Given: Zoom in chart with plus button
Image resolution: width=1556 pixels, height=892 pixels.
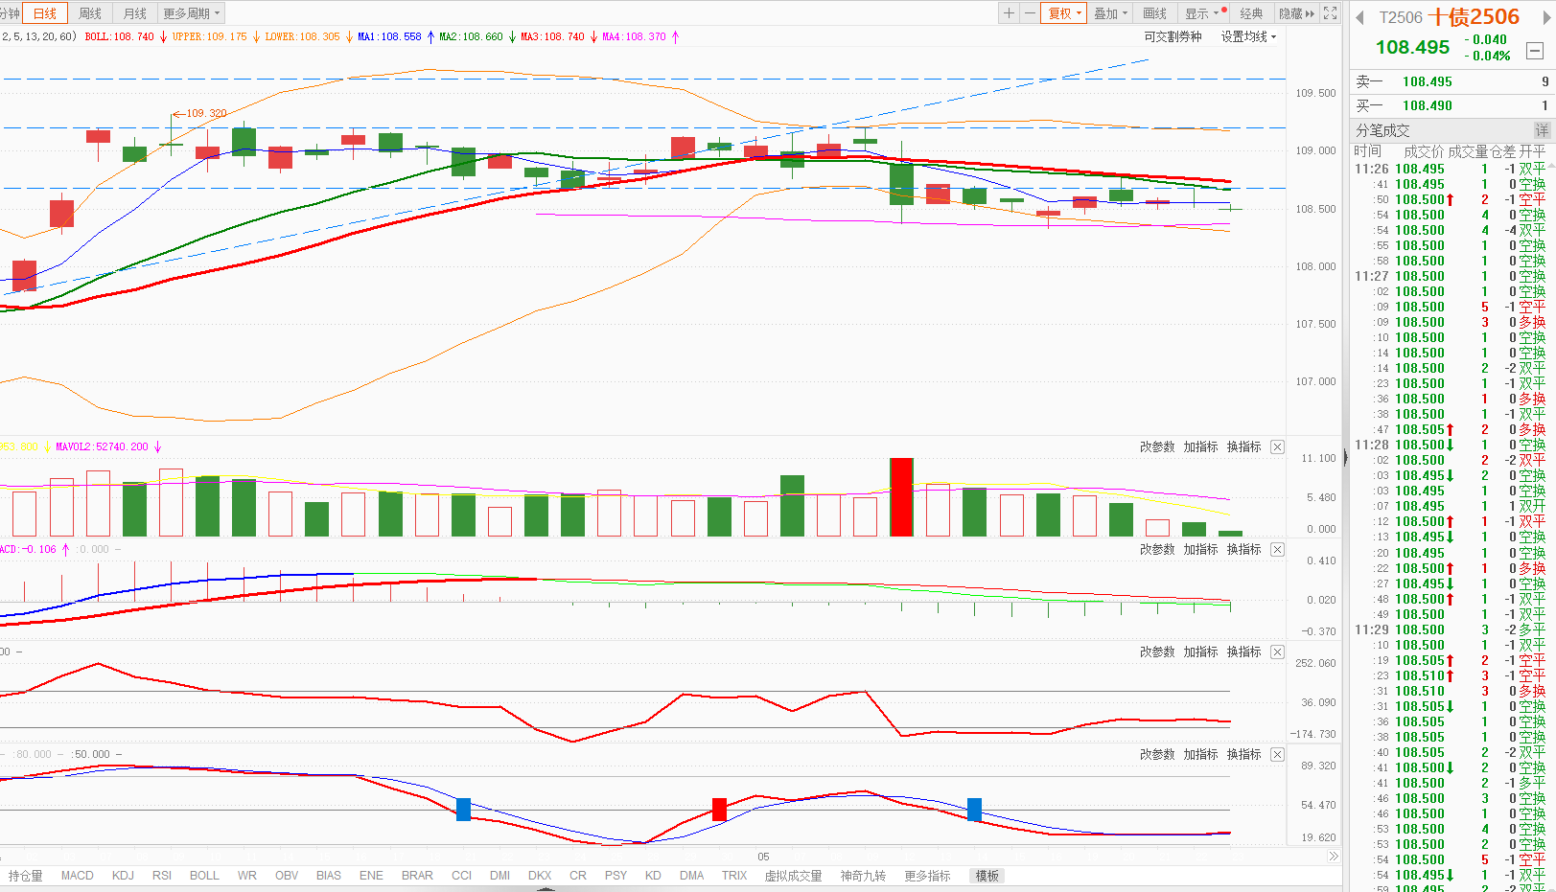Looking at the screenshot, I should 1009,13.
